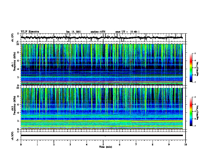This screenshot has width=209, height=162.
Task: Select the date text "Jan. 13, 2021"
Action: click(74, 32)
